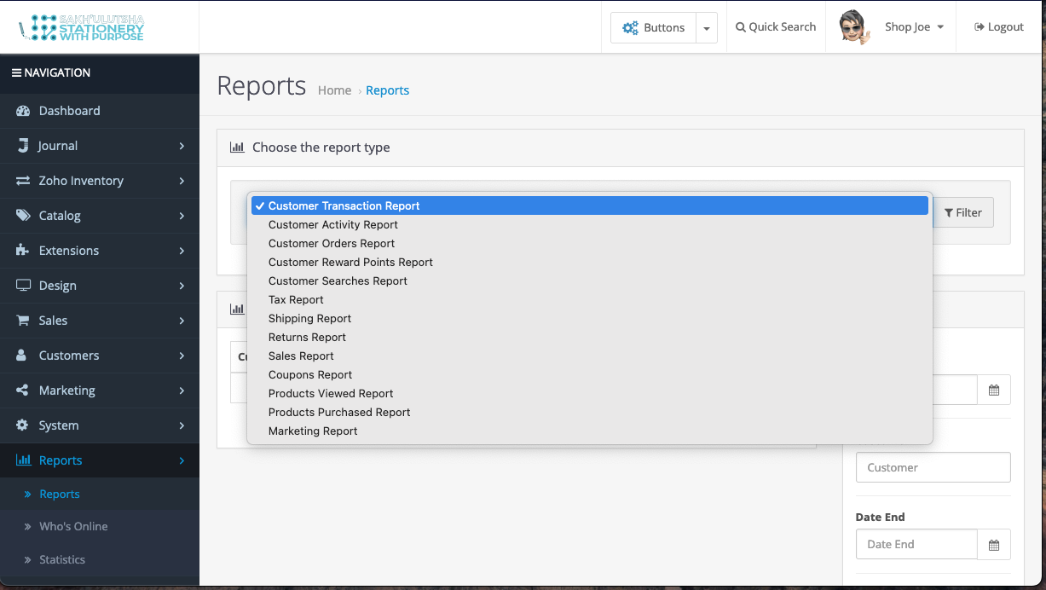Select Returns Report option
This screenshot has height=590, width=1046.
pos(589,337)
